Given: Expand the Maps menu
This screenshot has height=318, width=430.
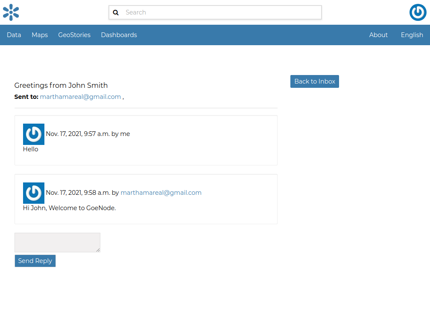Looking at the screenshot, I should 40,35.
